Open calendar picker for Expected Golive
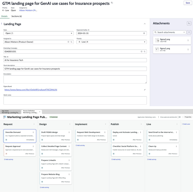 click(x=144, y=33)
